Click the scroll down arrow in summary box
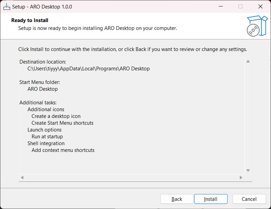 pyautogui.click(x=248, y=170)
